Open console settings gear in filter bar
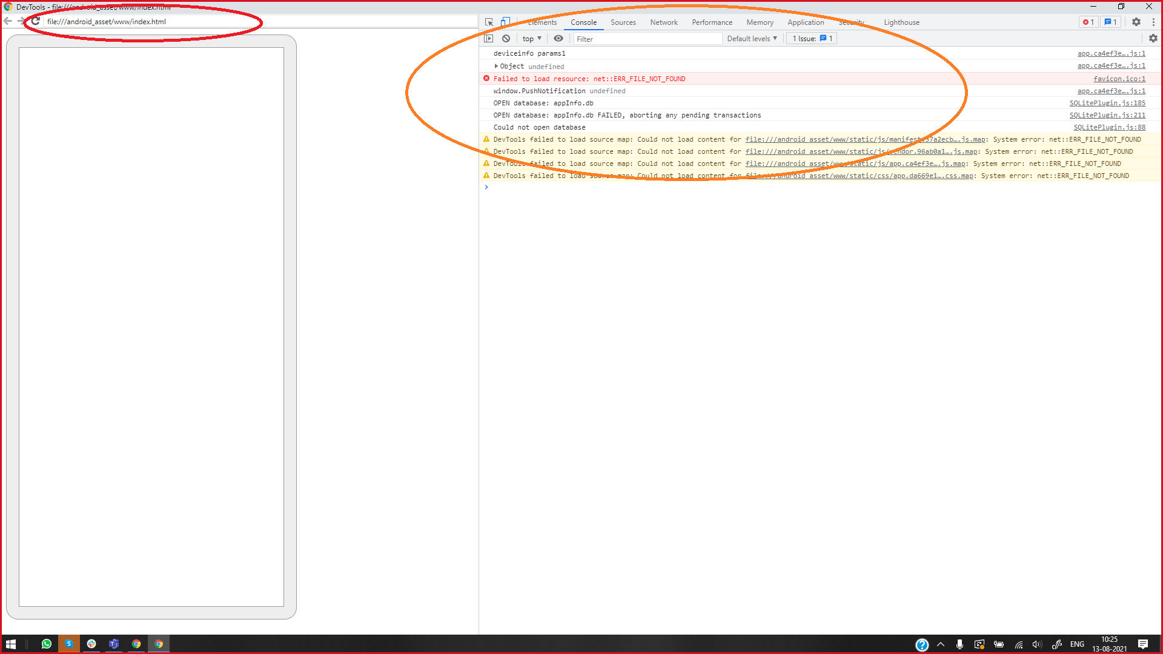Image resolution: width=1163 pixels, height=654 pixels. 1153,38
